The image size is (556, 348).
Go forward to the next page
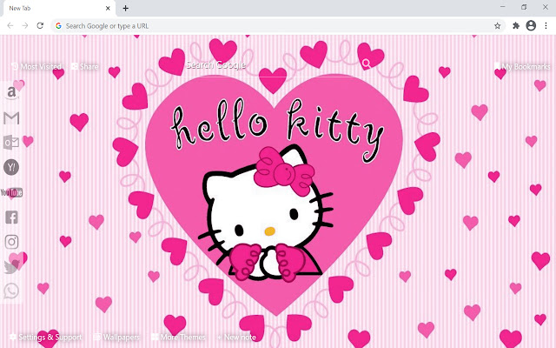pyautogui.click(x=25, y=25)
